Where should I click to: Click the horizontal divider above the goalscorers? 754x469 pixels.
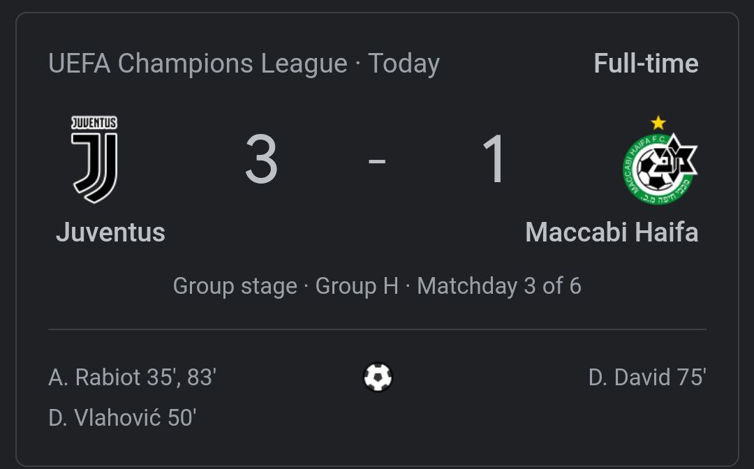[377, 329]
